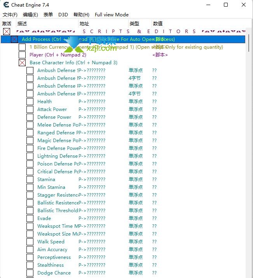The width and height of the screenshot is (253, 278).
Task: Click the vertical scrollbar thumb
Action: (x=249, y=43)
